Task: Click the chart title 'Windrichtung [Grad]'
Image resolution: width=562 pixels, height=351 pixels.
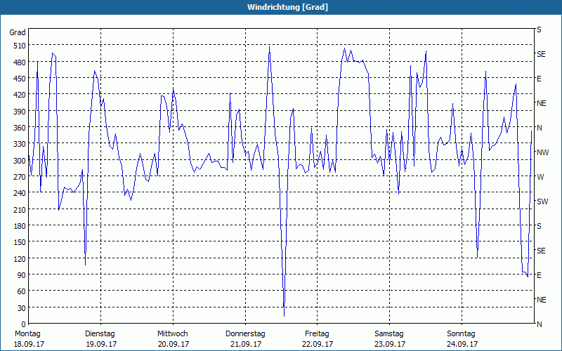Action: point(287,7)
